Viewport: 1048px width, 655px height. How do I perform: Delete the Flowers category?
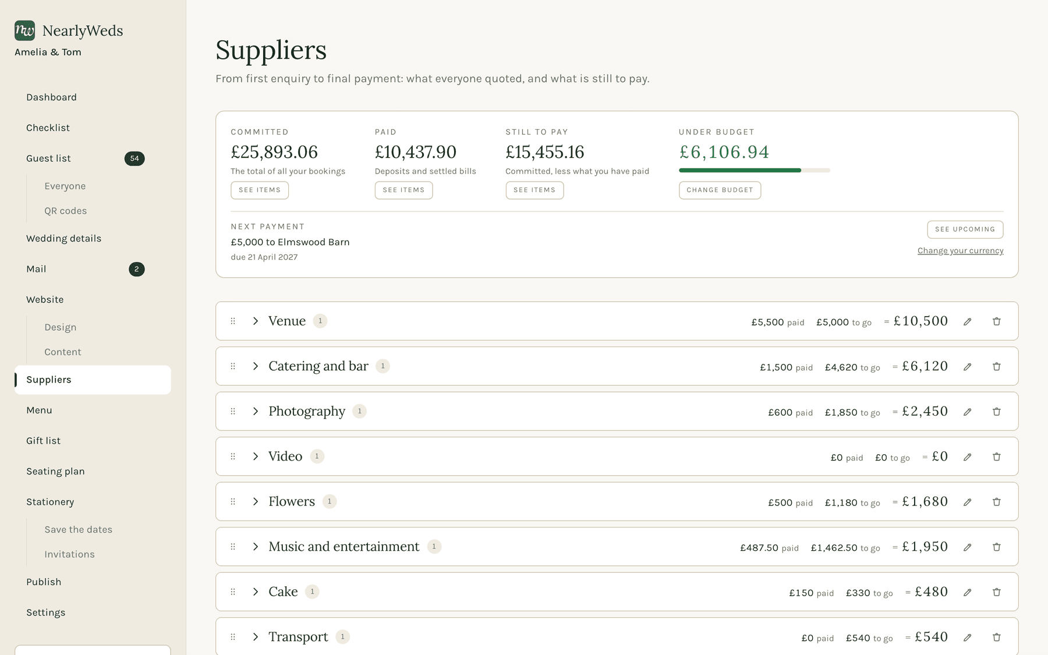coord(996,502)
